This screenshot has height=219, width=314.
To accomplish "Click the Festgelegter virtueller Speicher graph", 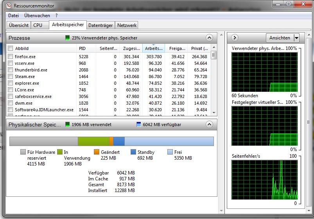I will 265,126.
